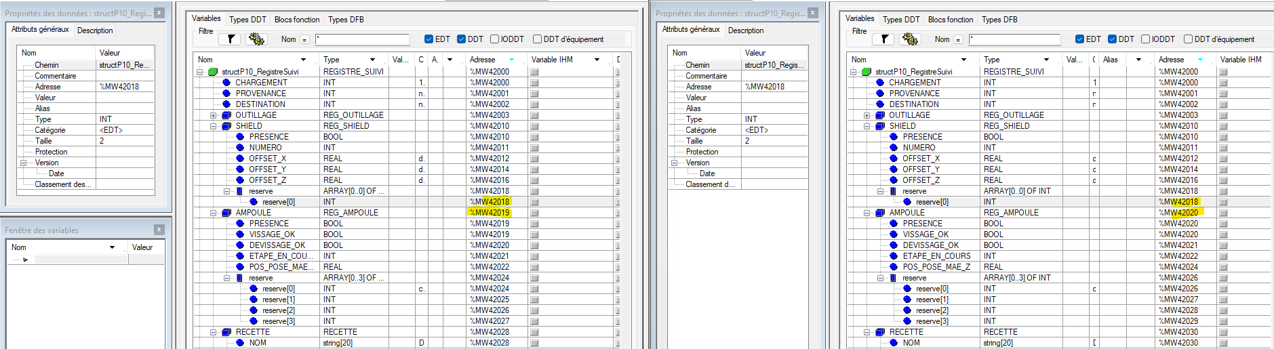This screenshot has width=1274, height=349.
Task: Click the blue dot icon beside DEVISSAGE_OK, left editor
Action: point(240,245)
